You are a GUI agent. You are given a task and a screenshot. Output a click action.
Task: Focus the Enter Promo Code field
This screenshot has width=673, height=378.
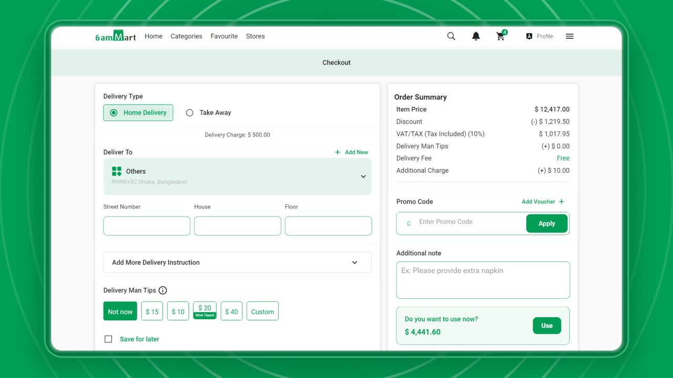[471, 222]
